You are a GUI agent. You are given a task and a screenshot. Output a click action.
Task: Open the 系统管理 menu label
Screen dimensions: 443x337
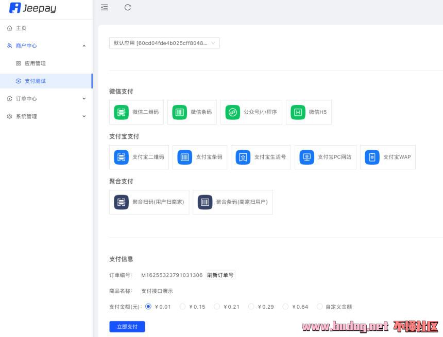[x=26, y=116]
